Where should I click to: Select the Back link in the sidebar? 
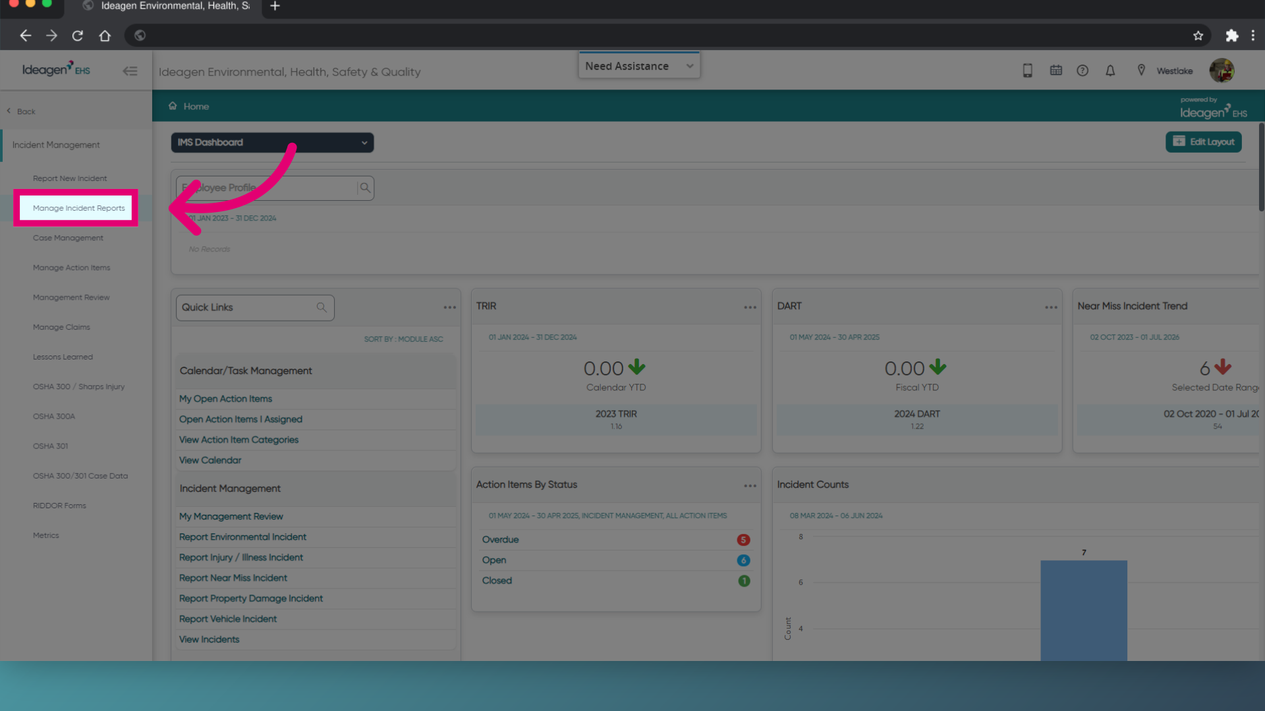pyautogui.click(x=21, y=111)
